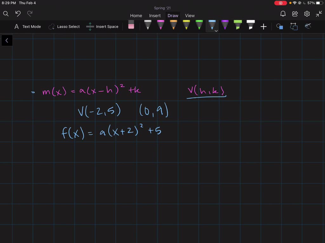Click the Undo button

(17, 14)
